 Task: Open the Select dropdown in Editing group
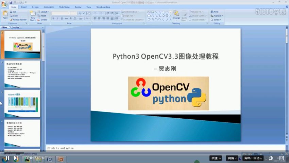pyautogui.click(x=216, y=20)
